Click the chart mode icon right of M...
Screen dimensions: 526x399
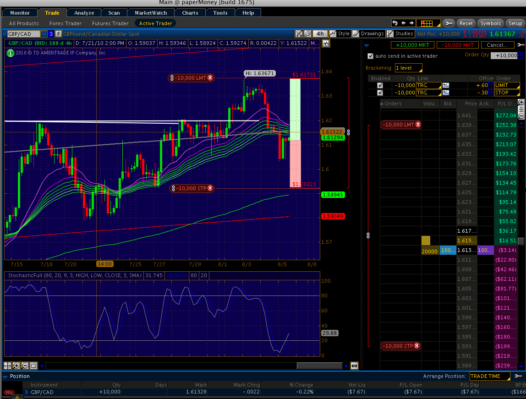(x=326, y=43)
